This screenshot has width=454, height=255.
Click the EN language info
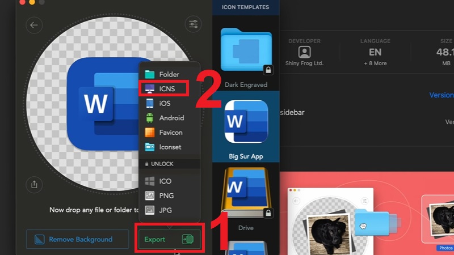(375, 52)
